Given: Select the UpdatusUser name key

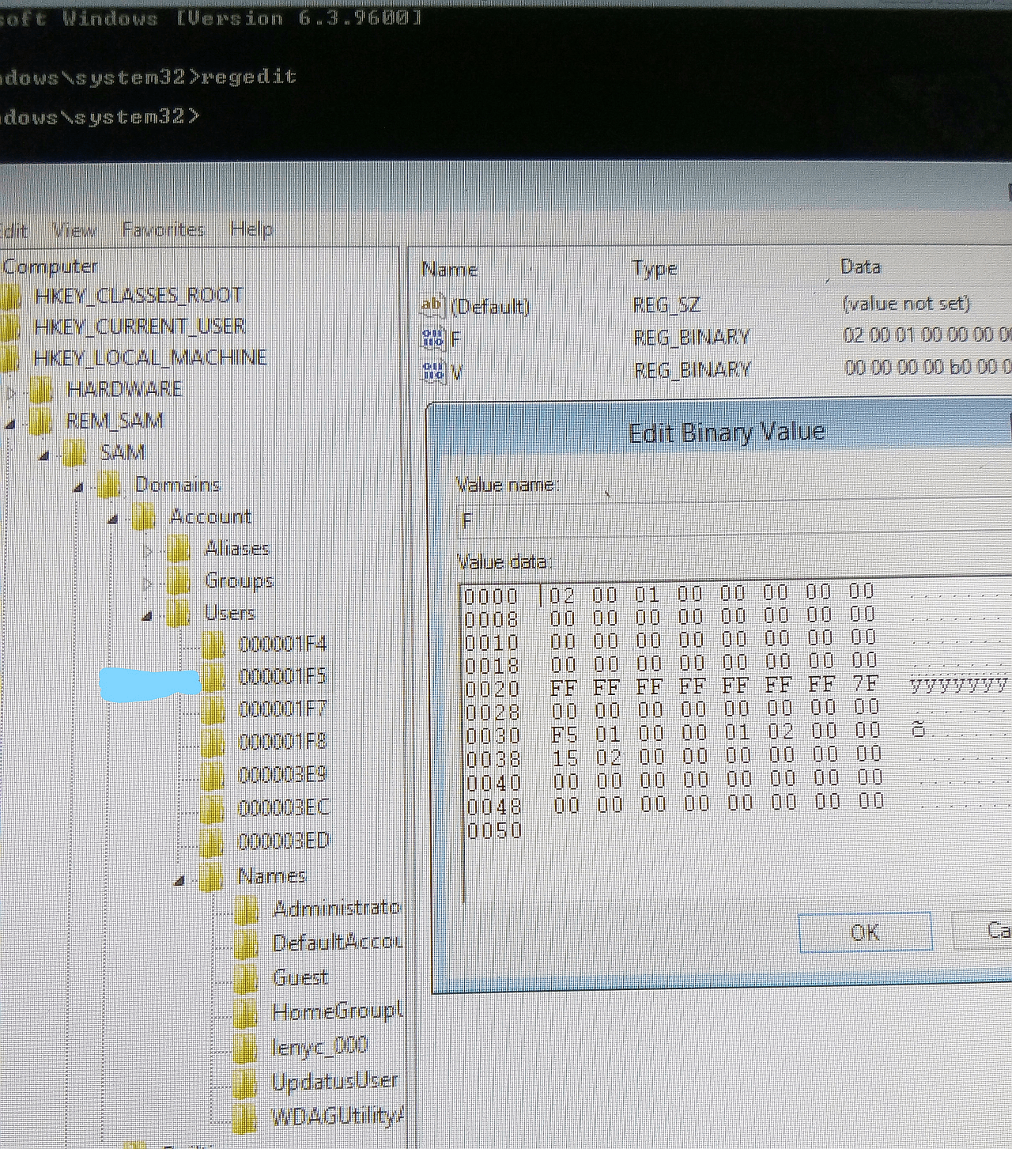Looking at the screenshot, I should point(334,1081).
